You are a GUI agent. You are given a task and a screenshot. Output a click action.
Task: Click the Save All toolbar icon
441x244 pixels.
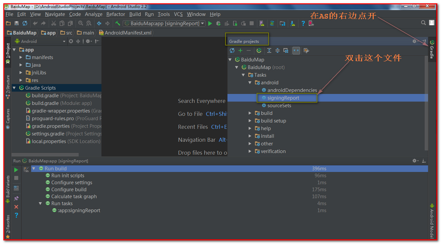pyautogui.click(x=17, y=23)
